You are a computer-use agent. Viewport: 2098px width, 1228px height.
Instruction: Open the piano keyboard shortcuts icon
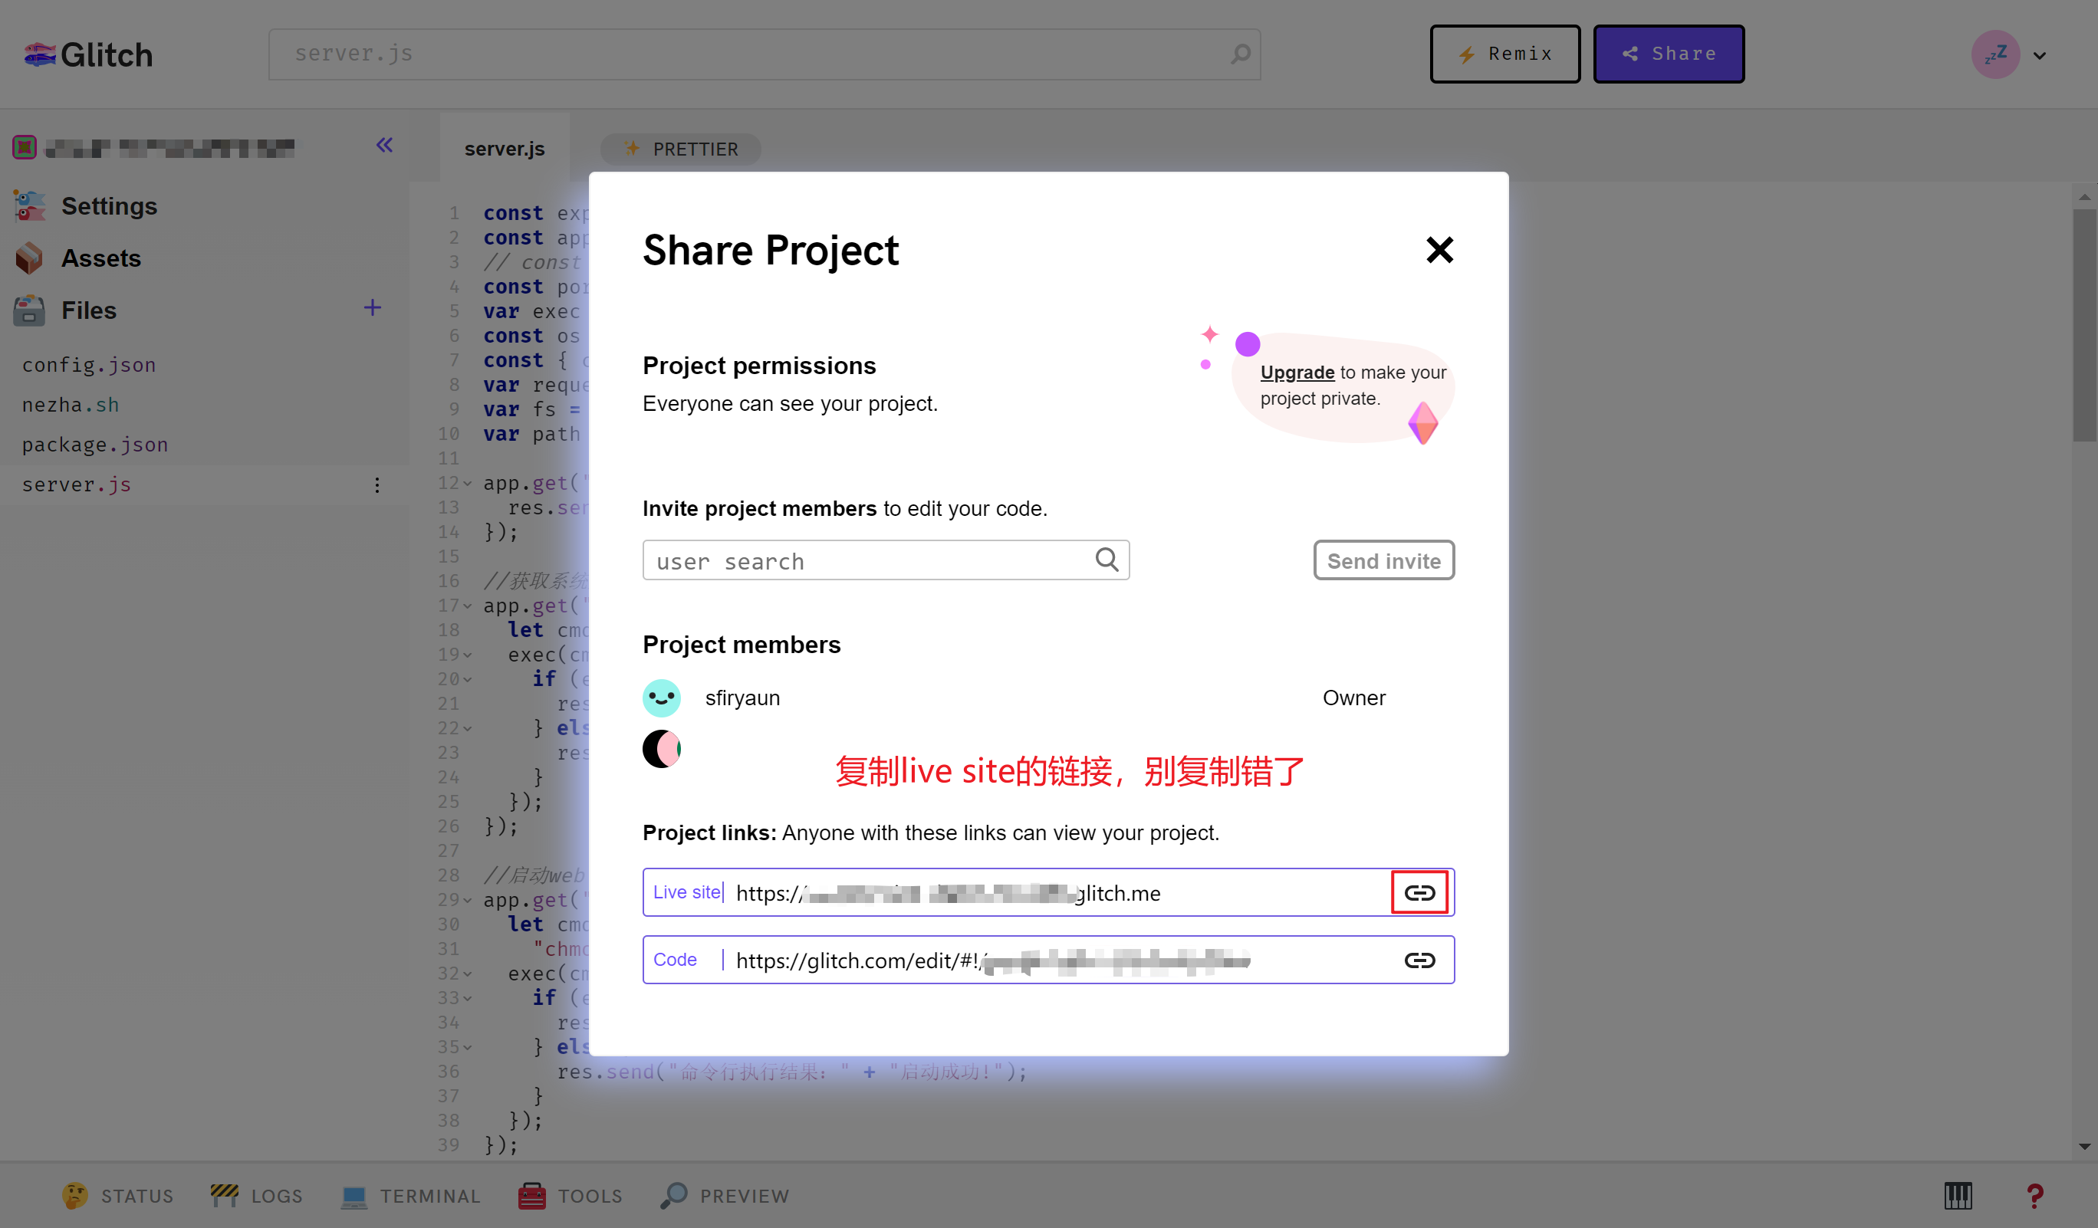pos(1958,1196)
